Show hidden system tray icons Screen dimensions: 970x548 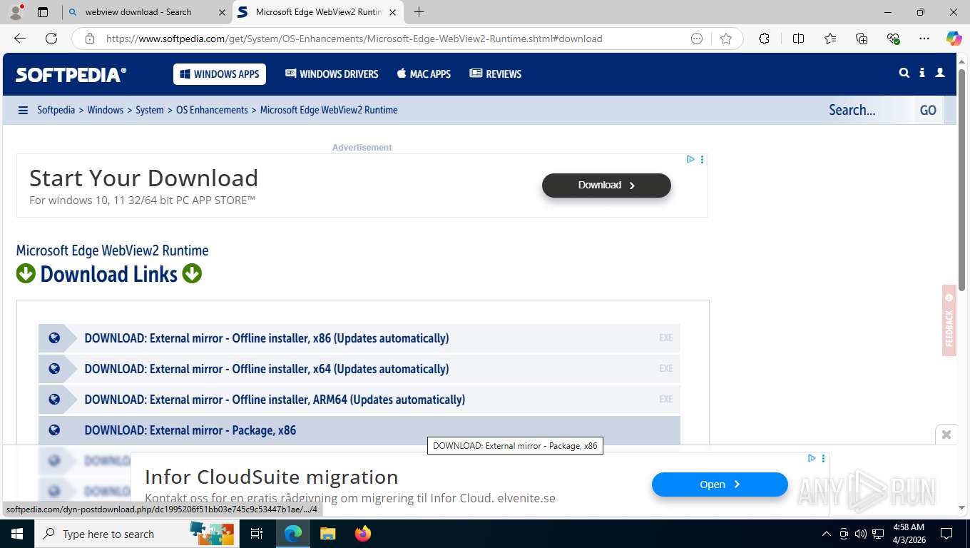coord(827,534)
